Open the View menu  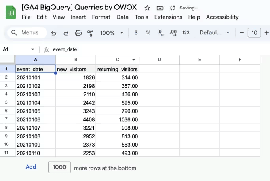point(59,17)
